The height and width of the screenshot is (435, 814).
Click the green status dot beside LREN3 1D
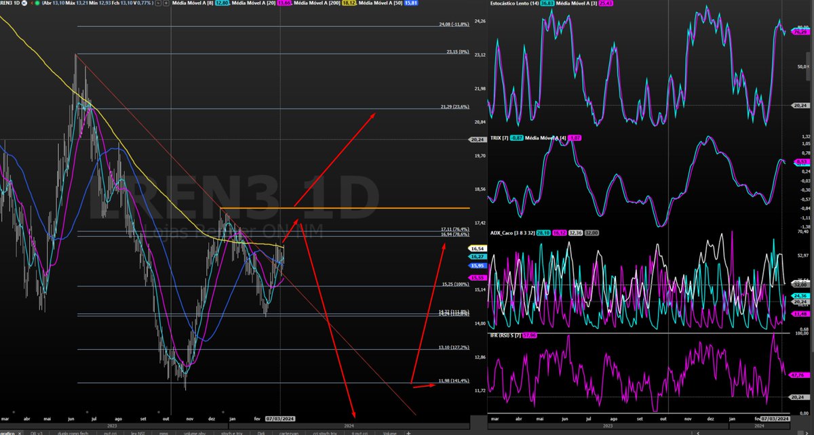(x=37, y=3)
